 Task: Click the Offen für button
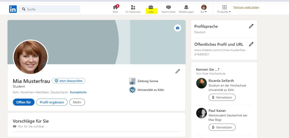point(24,102)
